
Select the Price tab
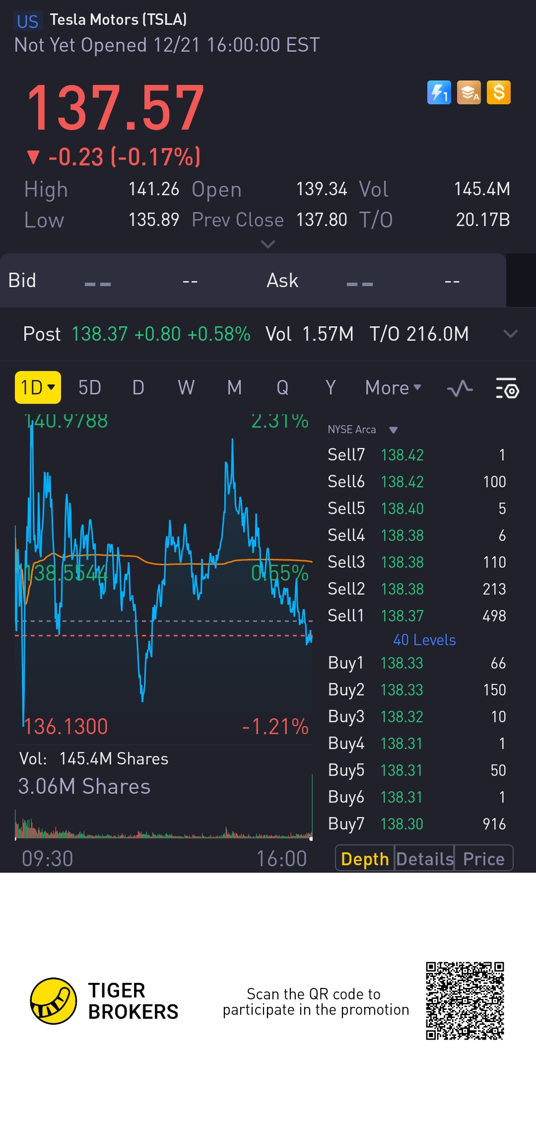tap(484, 859)
